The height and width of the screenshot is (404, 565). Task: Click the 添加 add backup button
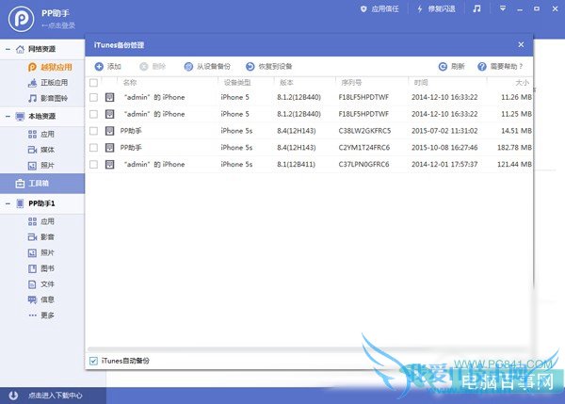click(x=107, y=66)
